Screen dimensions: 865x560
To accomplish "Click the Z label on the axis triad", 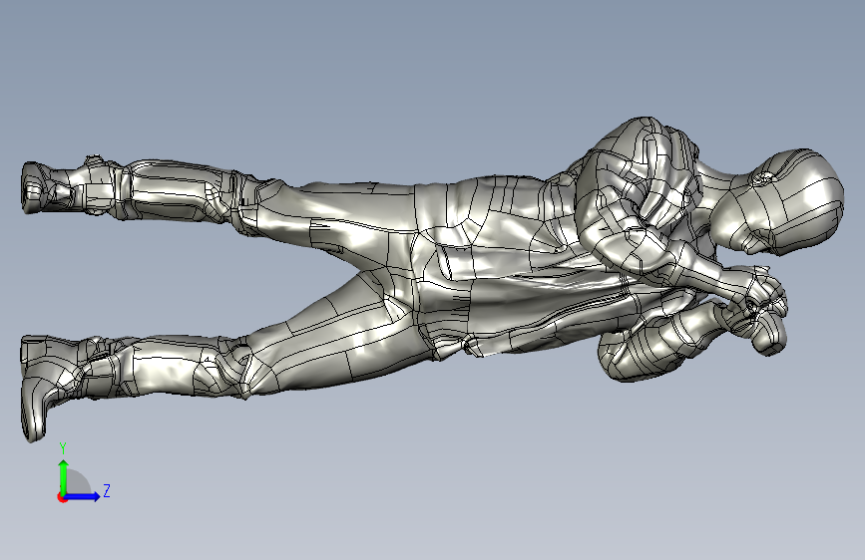I will [107, 490].
